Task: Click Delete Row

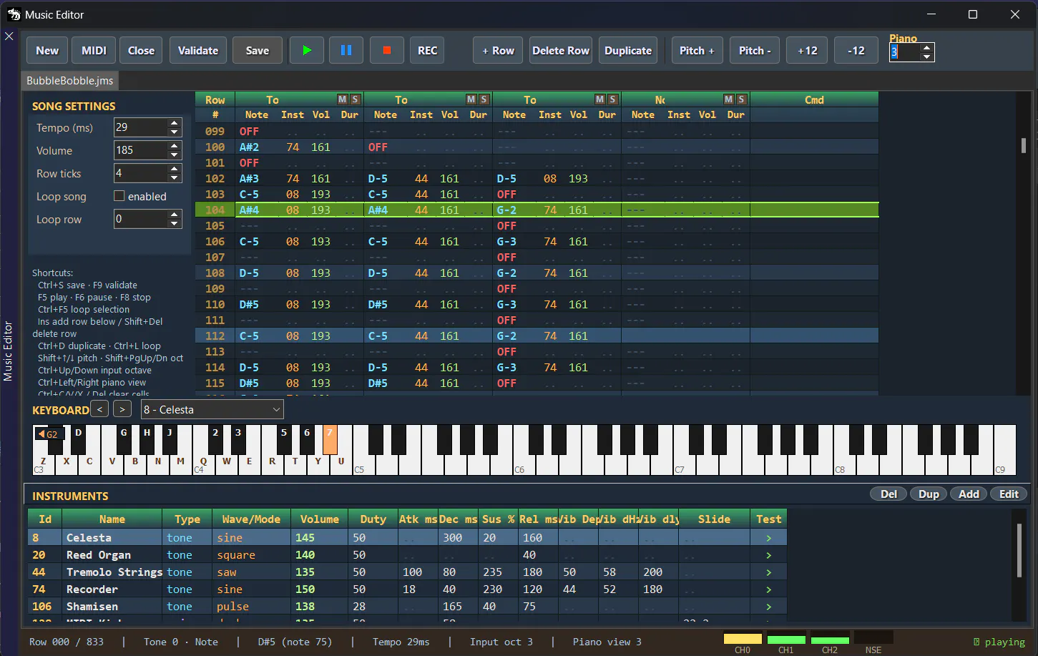Action: 561,51
